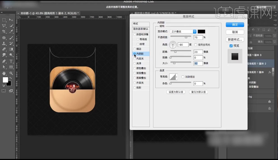Collapse effects on 圆角矩形 1 副本 layer
Viewport: 278px width, 160px height.
click(273, 72)
